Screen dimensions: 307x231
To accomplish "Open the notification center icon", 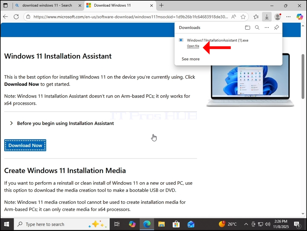I will (297, 224).
